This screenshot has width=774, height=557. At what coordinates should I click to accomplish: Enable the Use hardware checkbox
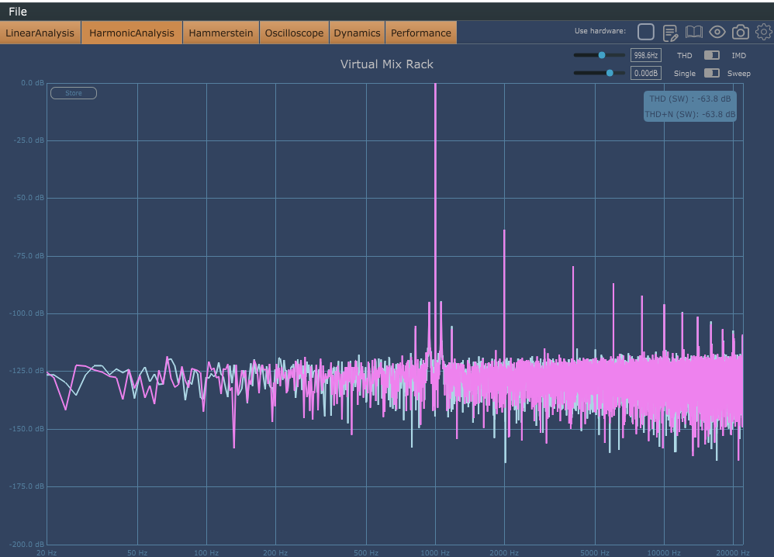click(646, 32)
